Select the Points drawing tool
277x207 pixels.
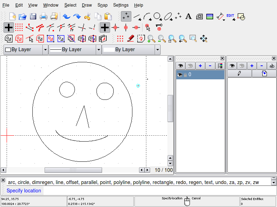(126, 16)
